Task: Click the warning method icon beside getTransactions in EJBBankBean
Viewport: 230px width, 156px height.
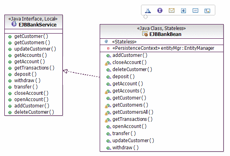Action: [x=108, y=120]
